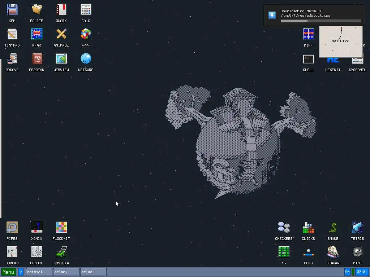Start the PIPES game icon

point(12,227)
